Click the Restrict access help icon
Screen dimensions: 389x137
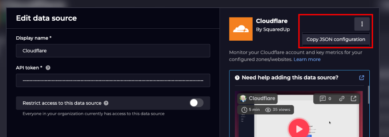pos(106,103)
